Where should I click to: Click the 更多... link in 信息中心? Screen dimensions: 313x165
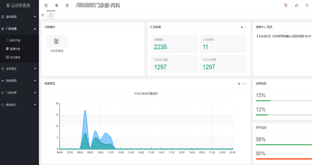click(271, 27)
